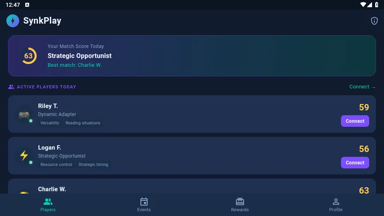Tap Charlie W.'s score 63

coord(364,190)
